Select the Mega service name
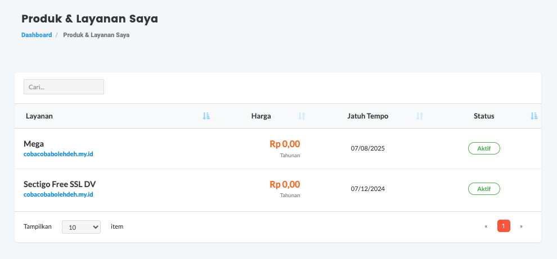This screenshot has height=259, width=557. [x=34, y=144]
